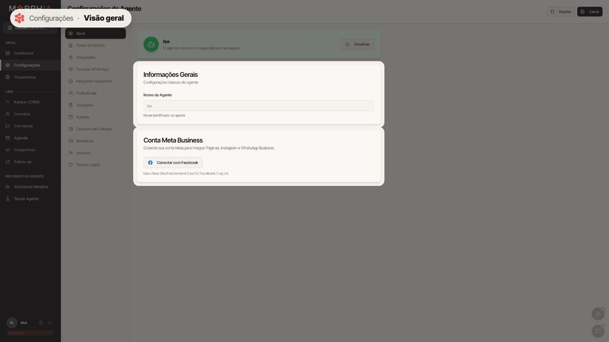Expand the studio selector dropdown
The height and width of the screenshot is (342, 609).
[30, 28]
